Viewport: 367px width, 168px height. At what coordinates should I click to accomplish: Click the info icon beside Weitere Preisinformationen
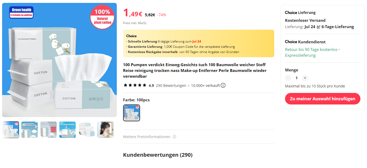click(174, 137)
